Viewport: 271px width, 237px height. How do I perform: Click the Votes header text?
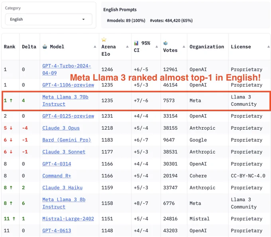(170, 50)
